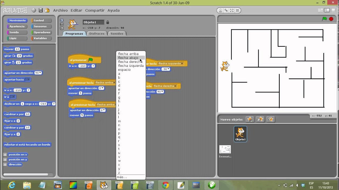Image resolution: width=339 pixels, height=190 pixels.
Task: Click the Objeto1 sprite name field
Action: point(93,22)
